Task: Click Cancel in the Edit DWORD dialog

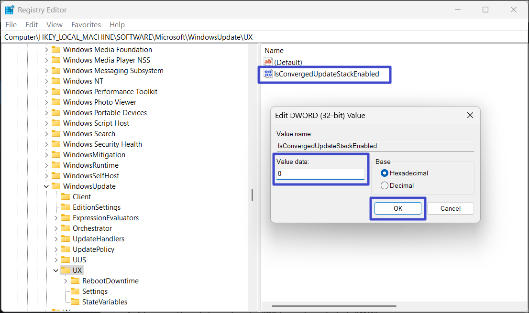Action: [450, 208]
